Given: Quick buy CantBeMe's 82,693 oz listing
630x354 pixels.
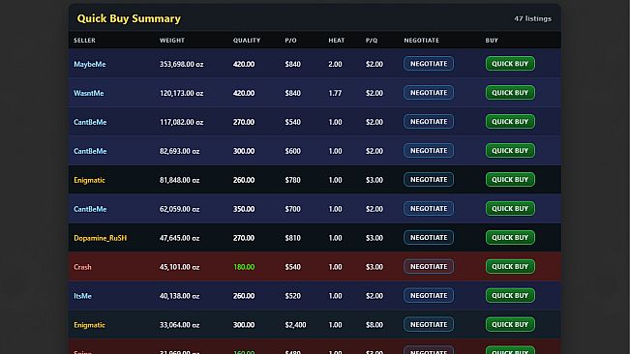Looking at the screenshot, I should click(x=510, y=151).
